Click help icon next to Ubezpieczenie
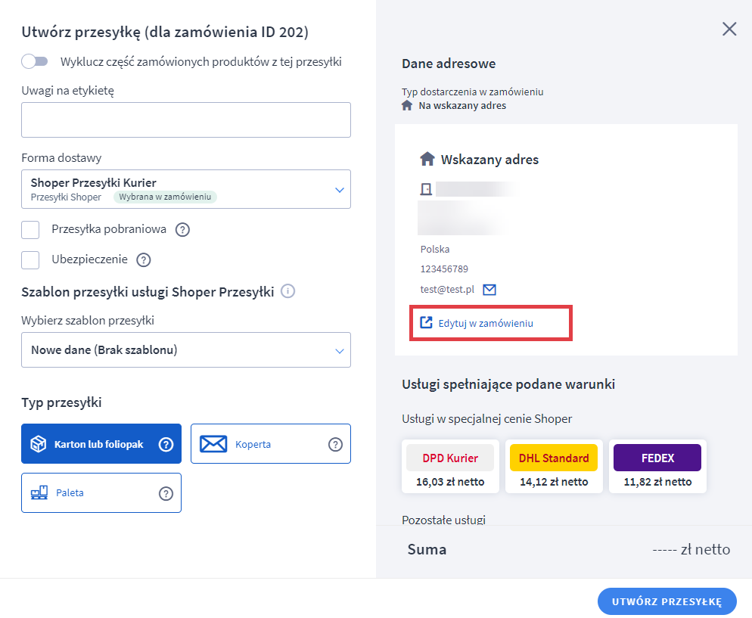 143,260
